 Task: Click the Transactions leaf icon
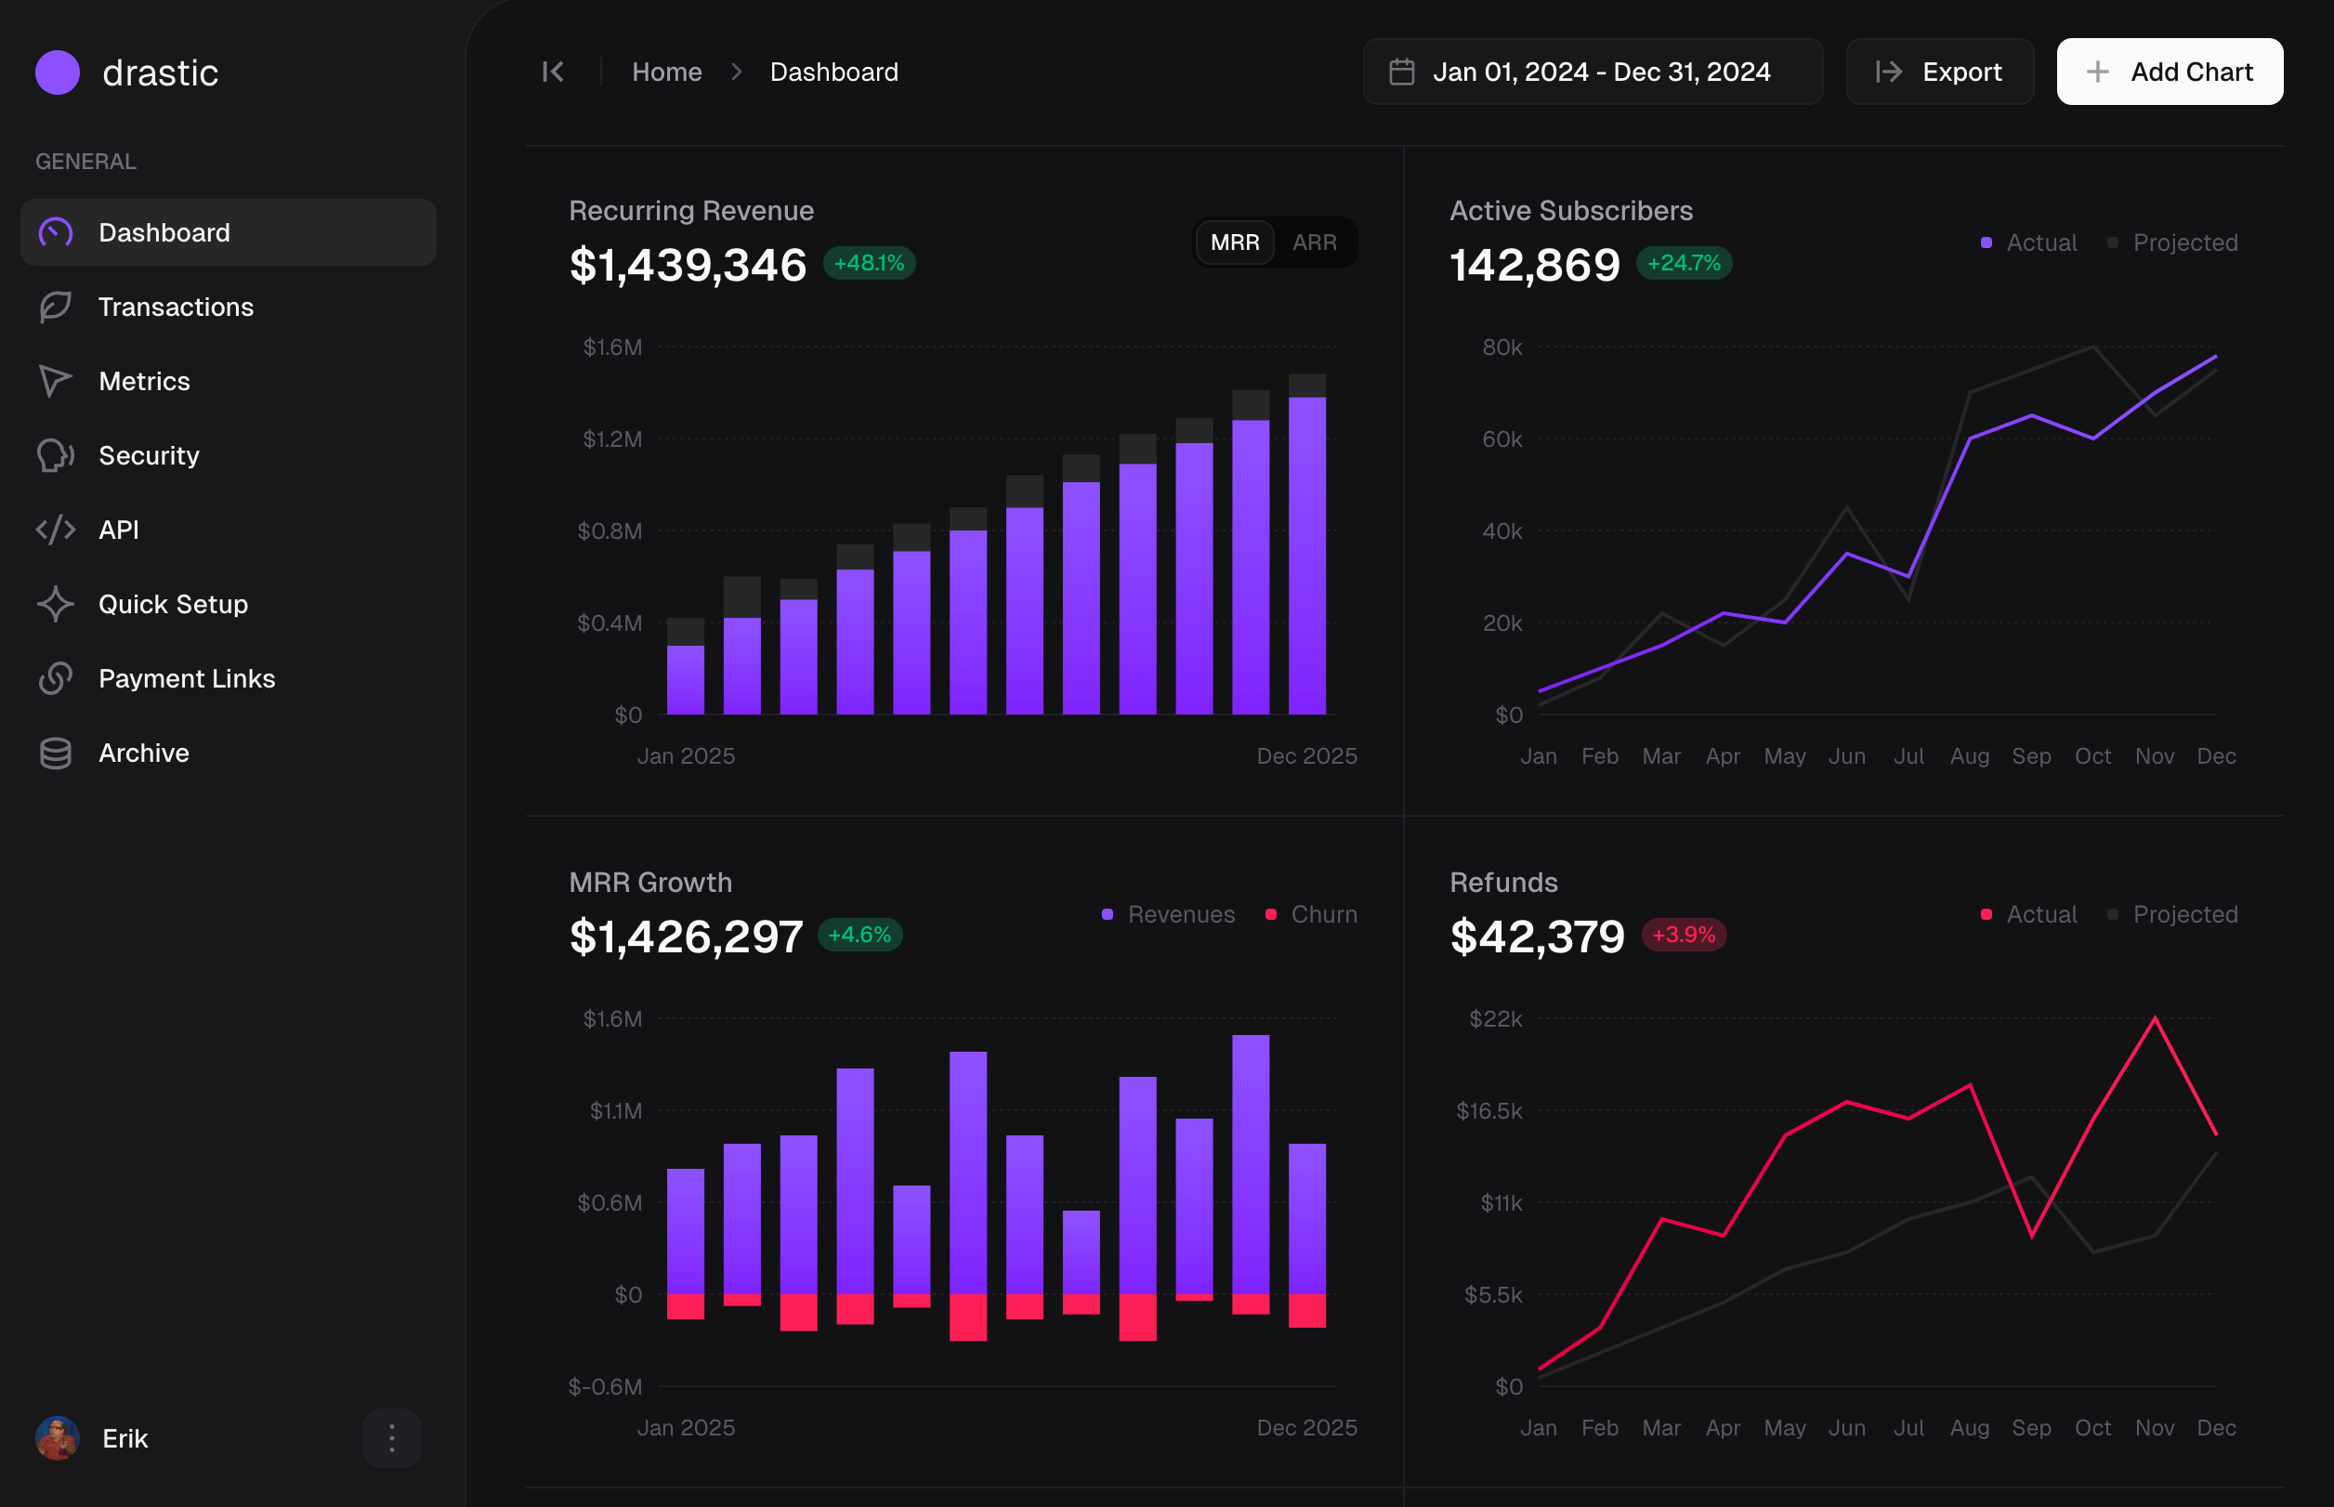click(56, 308)
